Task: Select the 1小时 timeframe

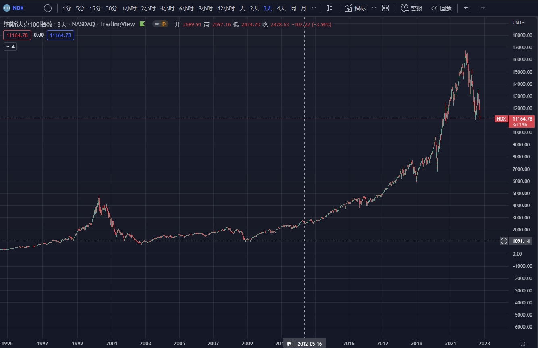Action: [129, 8]
